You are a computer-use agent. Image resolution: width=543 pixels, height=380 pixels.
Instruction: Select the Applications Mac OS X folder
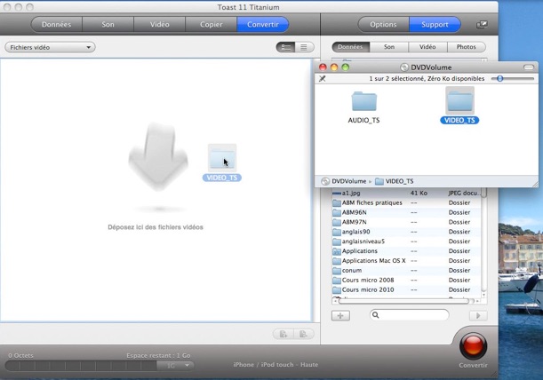[x=406, y=261]
